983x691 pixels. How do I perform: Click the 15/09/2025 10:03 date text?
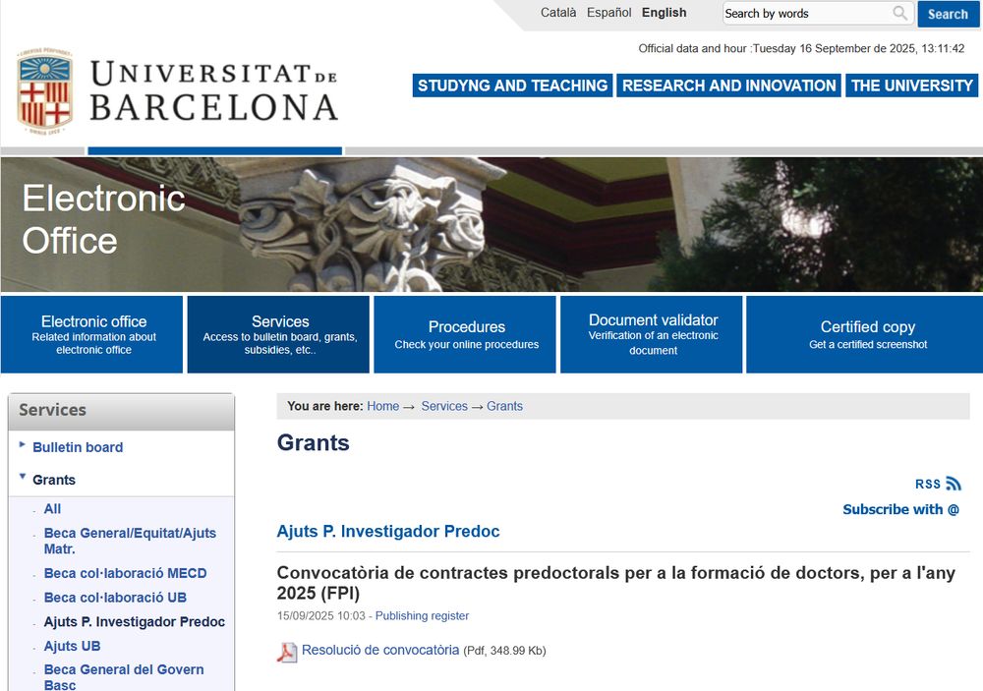(x=321, y=615)
